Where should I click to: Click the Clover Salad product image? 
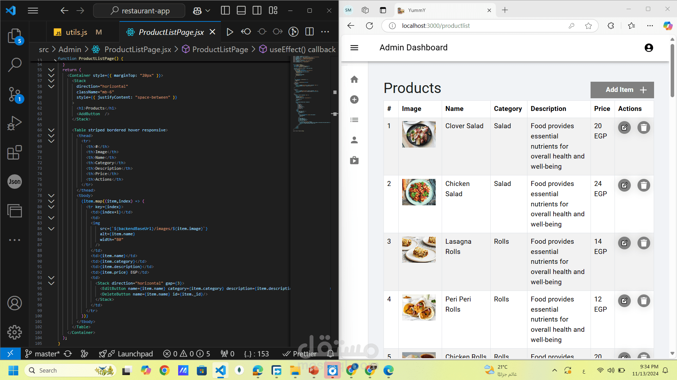[x=419, y=134]
